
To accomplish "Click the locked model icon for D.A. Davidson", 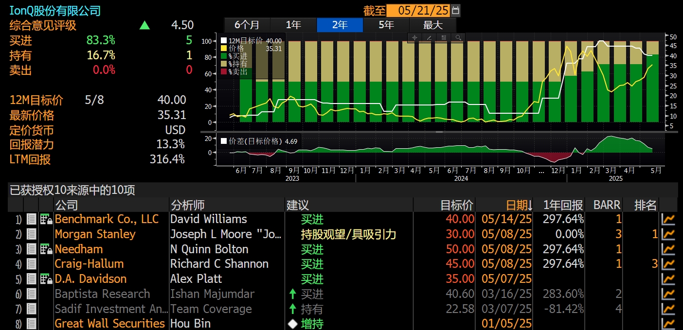I will (46, 279).
